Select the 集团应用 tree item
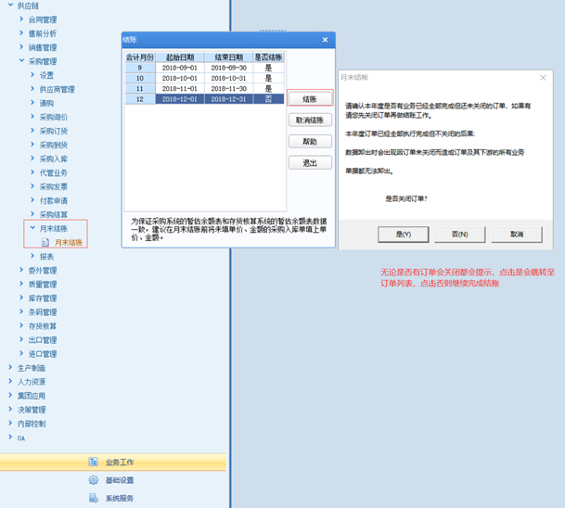 coord(32,396)
